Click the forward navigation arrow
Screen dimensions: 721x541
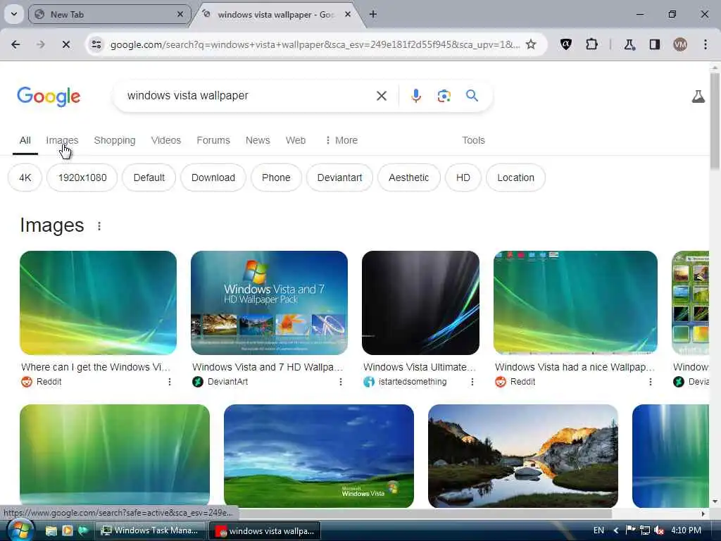pos(40,44)
